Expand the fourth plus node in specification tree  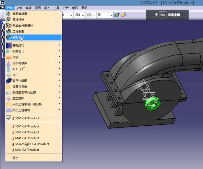2,51
